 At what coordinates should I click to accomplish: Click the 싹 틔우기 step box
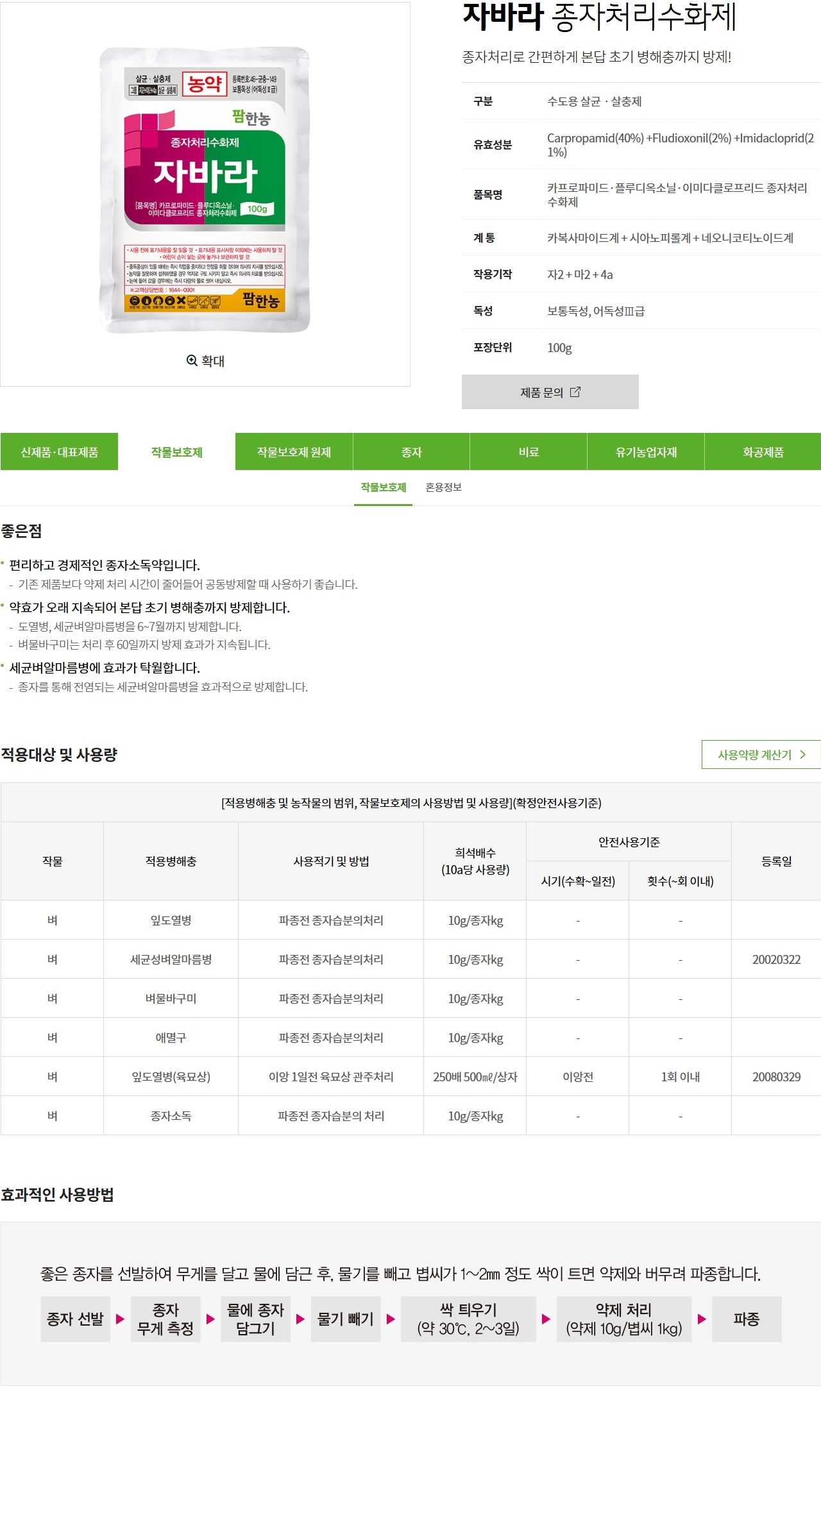click(x=468, y=1319)
